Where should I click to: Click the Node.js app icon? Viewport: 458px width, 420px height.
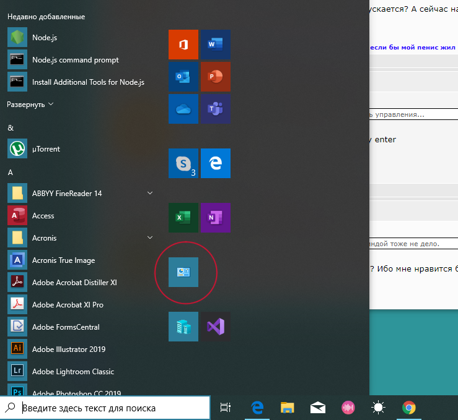[17, 37]
